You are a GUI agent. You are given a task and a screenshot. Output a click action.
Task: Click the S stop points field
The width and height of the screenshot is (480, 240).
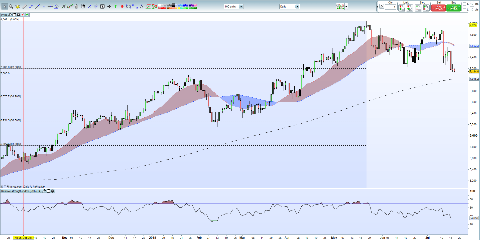472,4
